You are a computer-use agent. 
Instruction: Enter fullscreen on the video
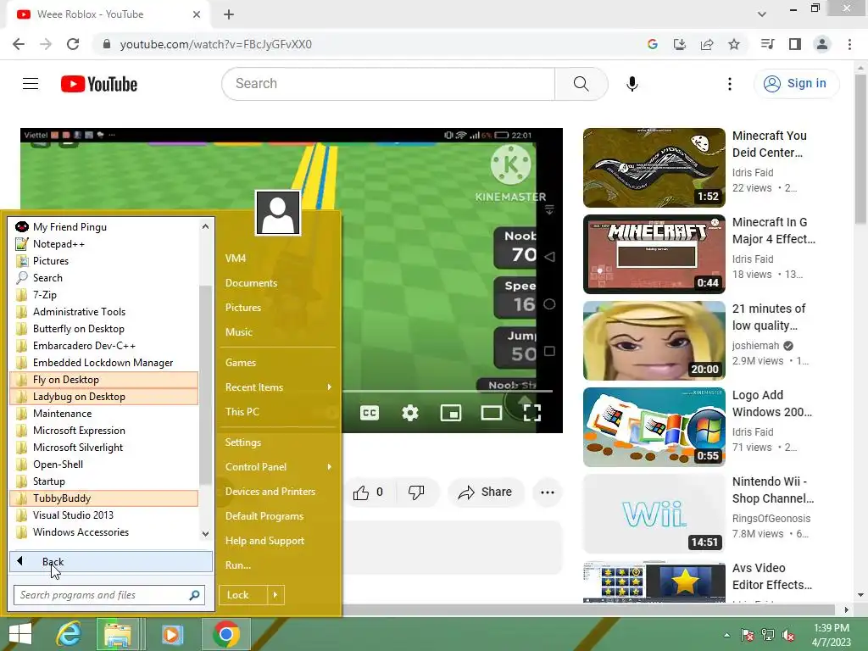coord(532,413)
